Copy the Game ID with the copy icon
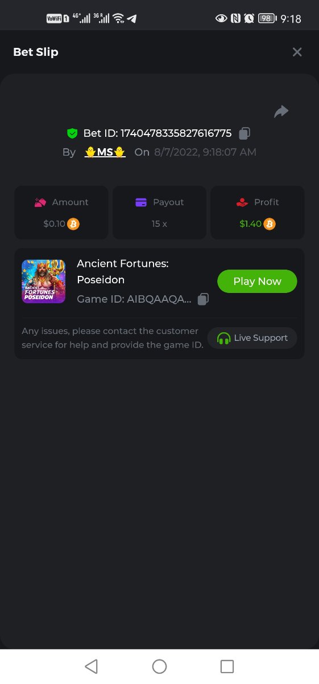Screen dimensions: 319x684 pyautogui.click(x=203, y=299)
